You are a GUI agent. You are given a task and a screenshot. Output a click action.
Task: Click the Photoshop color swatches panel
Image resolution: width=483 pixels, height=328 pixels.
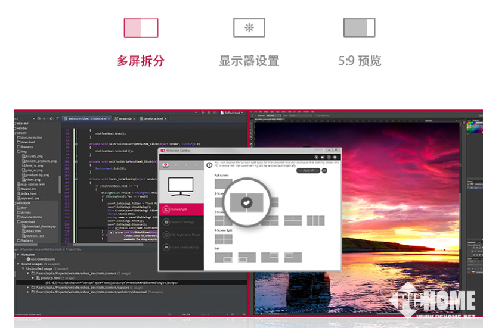pyautogui.click(x=474, y=127)
